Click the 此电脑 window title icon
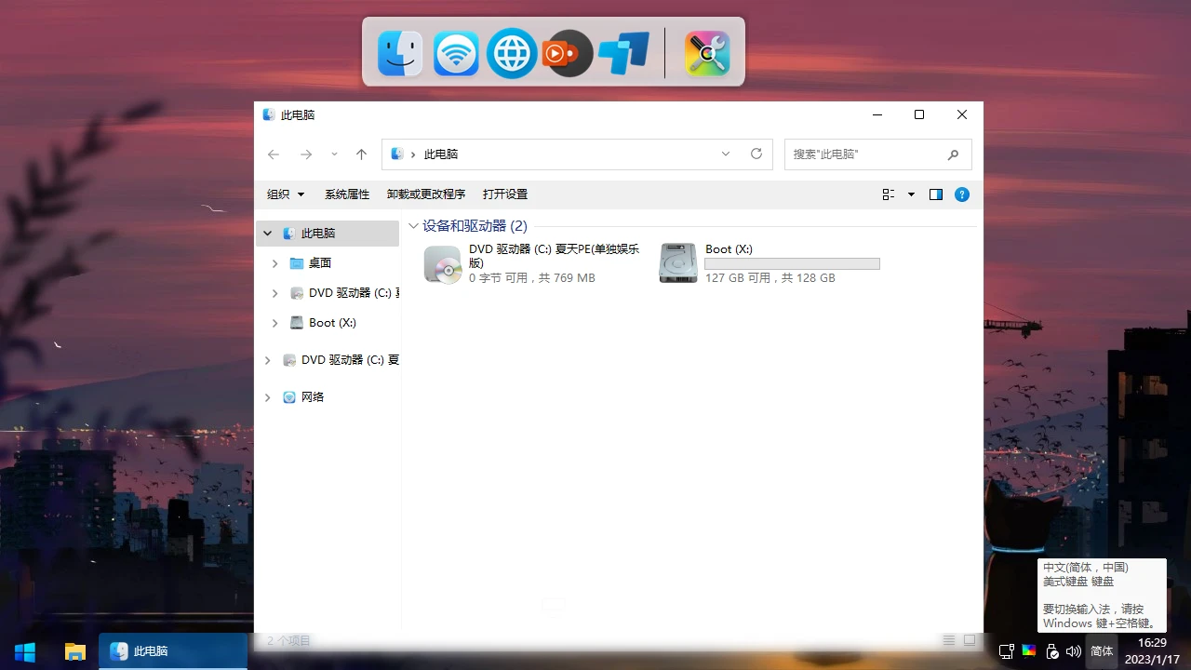 click(x=269, y=114)
